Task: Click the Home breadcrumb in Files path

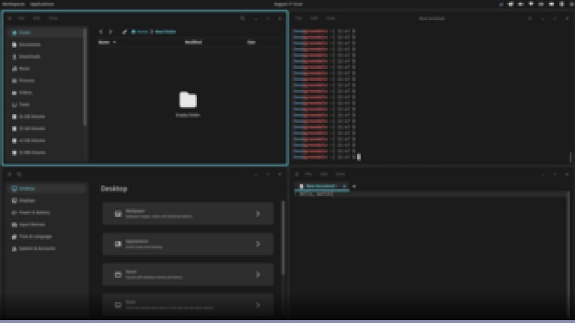Action: pos(139,32)
